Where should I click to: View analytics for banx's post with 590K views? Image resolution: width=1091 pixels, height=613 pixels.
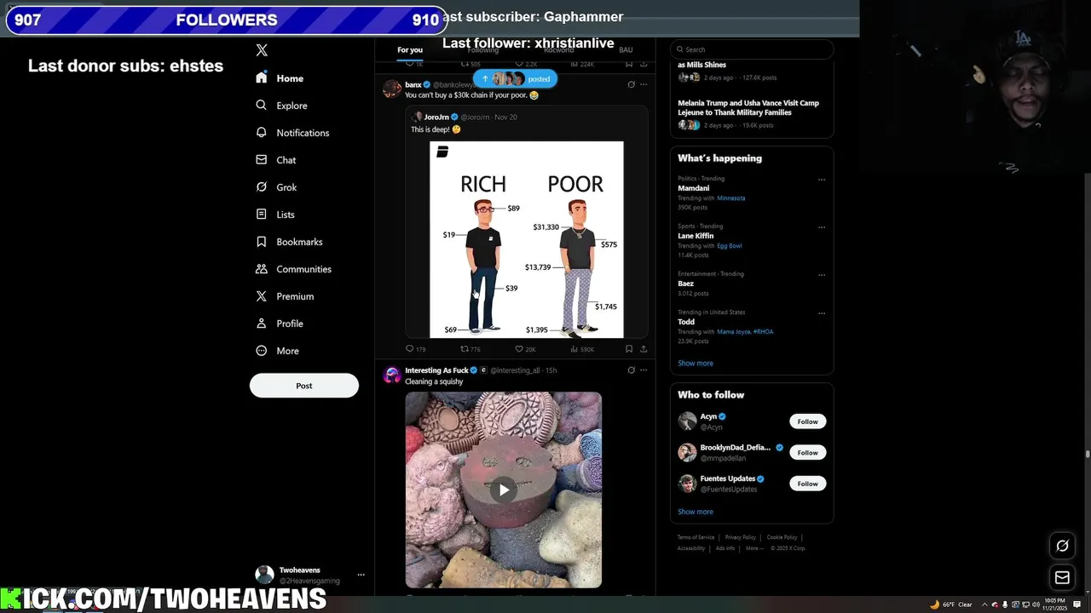(x=582, y=349)
